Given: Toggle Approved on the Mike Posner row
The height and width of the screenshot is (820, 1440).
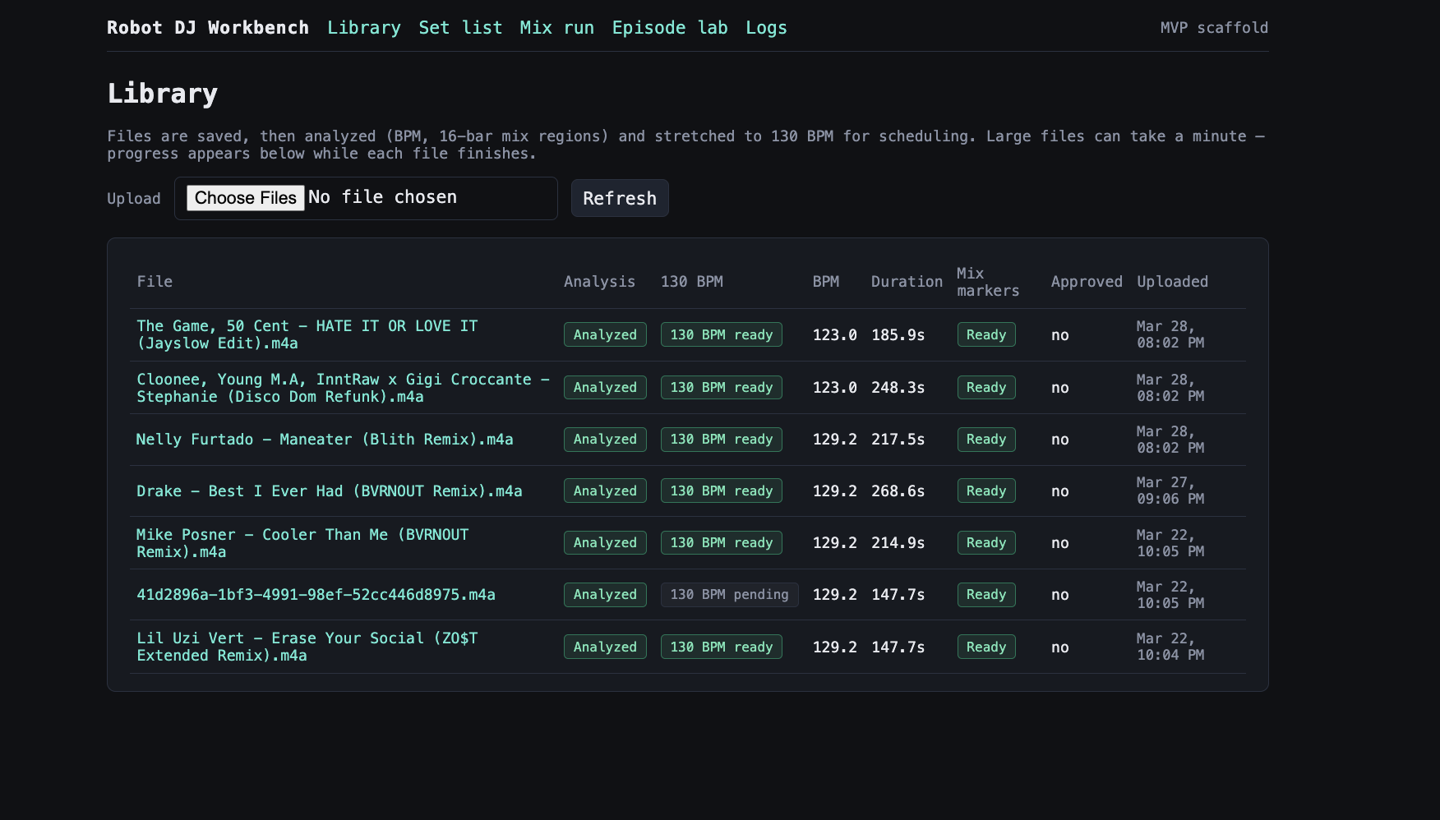Looking at the screenshot, I should coord(1059,542).
